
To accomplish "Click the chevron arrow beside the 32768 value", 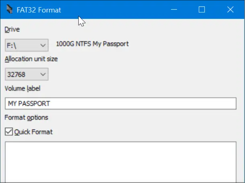I will [x=43, y=74].
